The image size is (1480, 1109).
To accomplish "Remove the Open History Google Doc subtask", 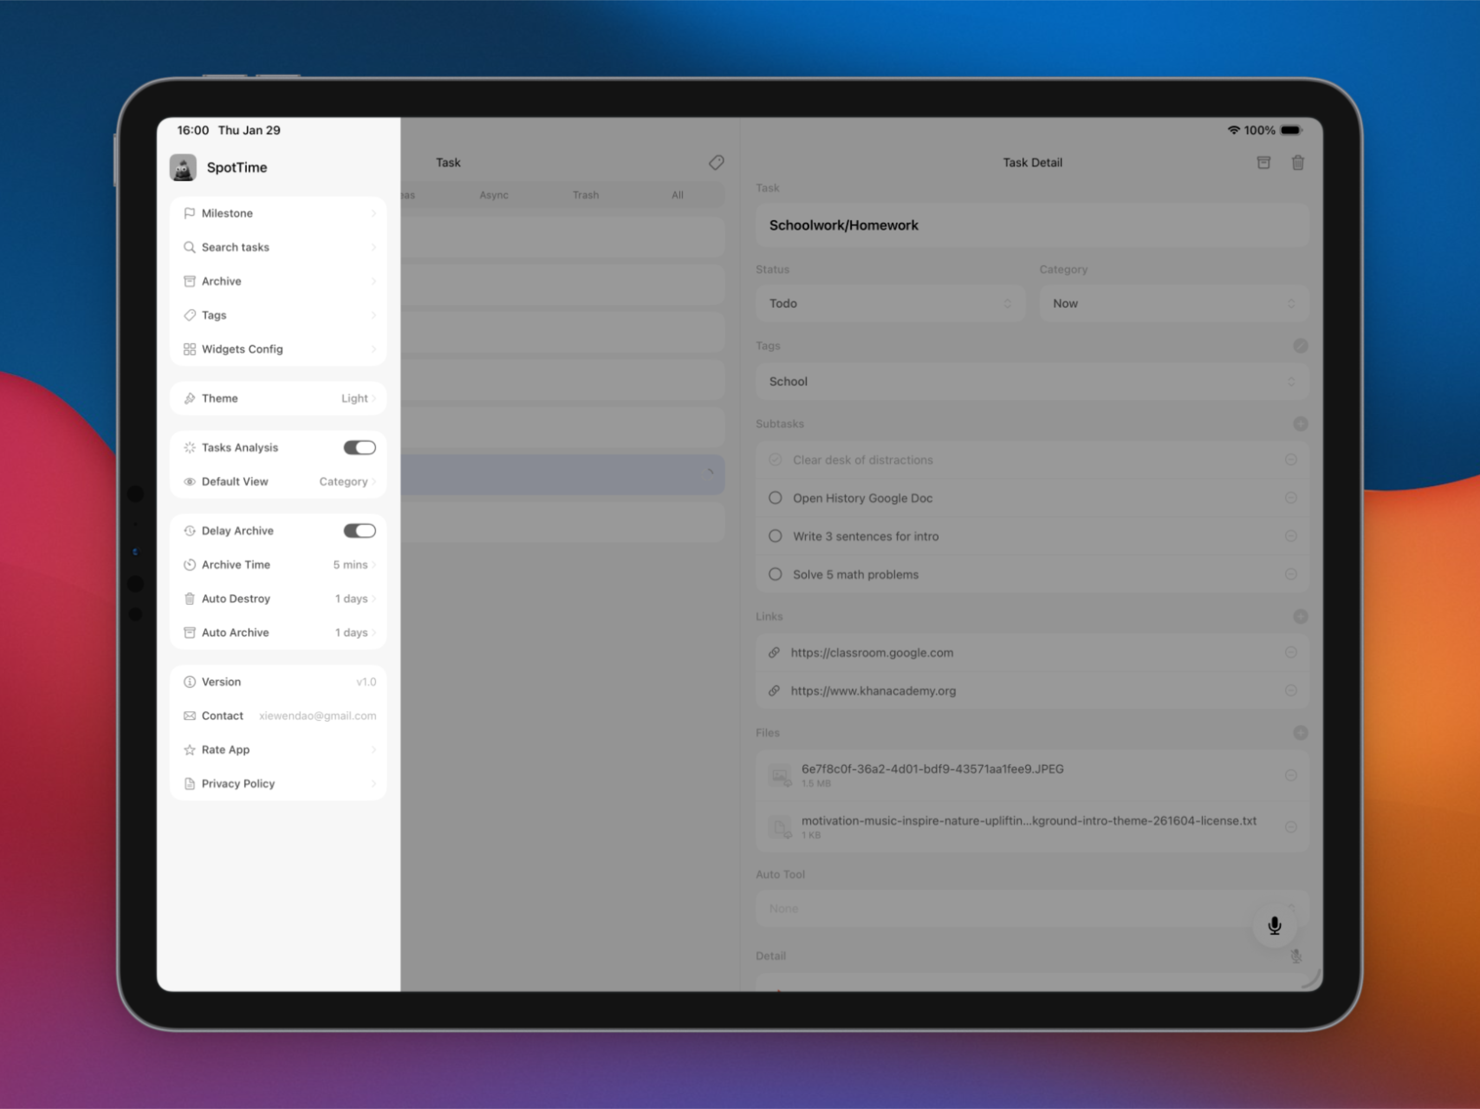I will [x=1291, y=498].
